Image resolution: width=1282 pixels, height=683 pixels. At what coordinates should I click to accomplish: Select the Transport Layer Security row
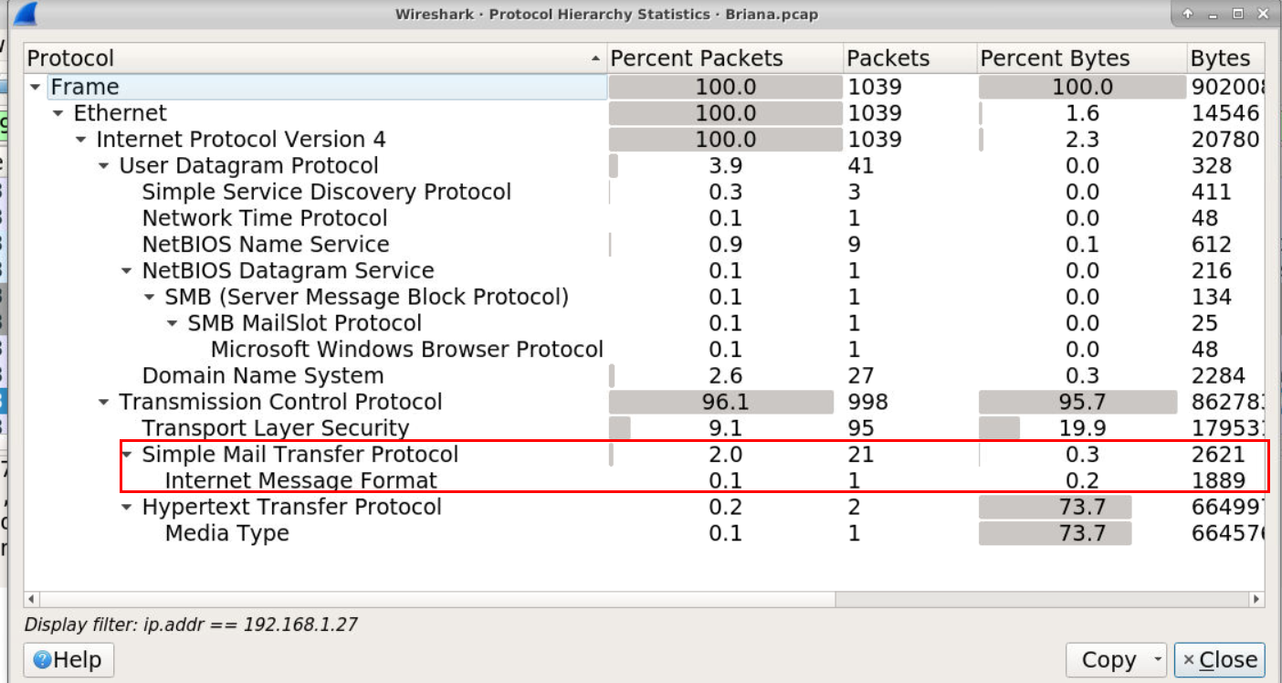(x=644, y=428)
